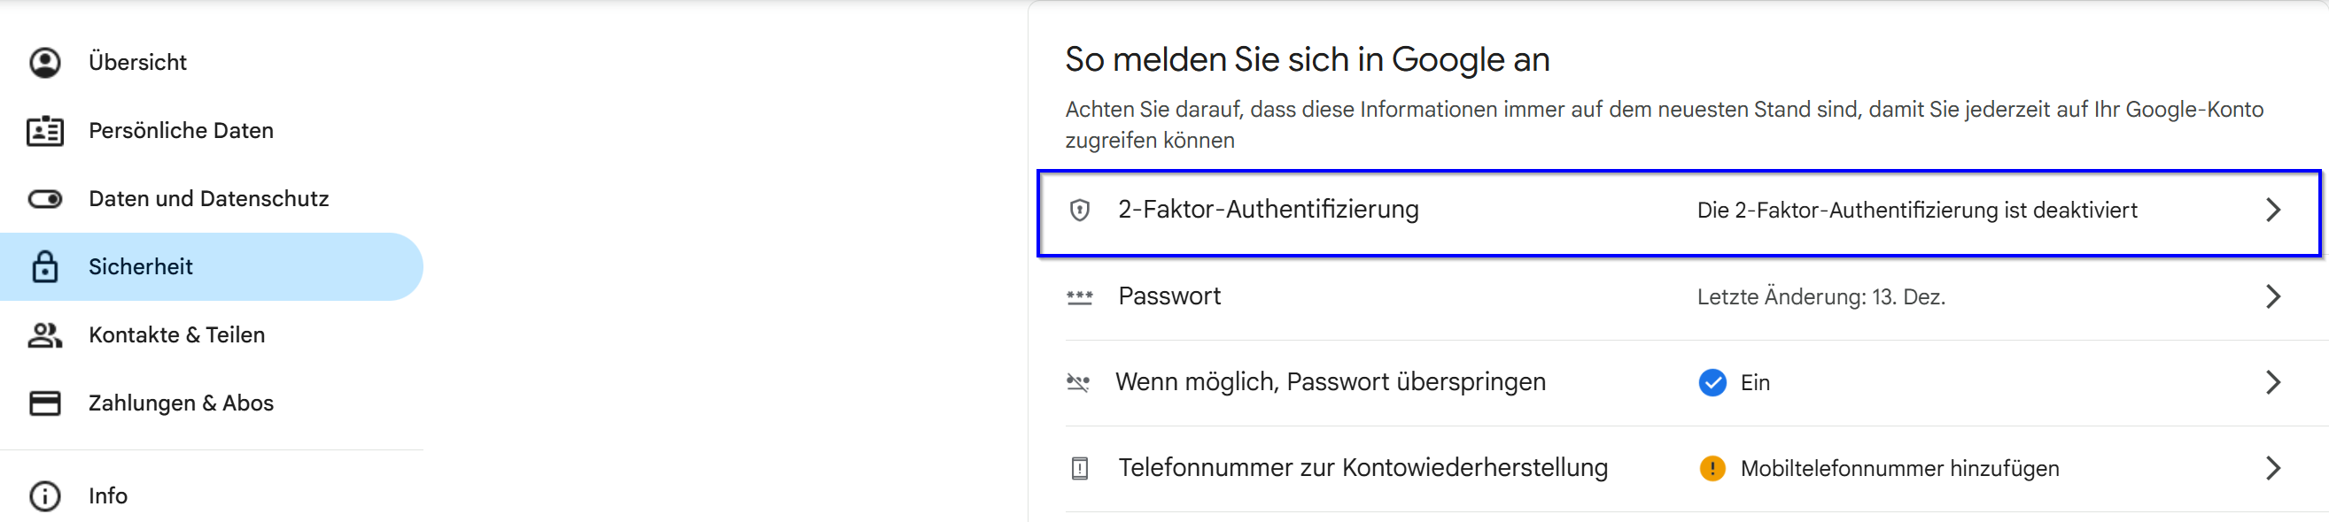Viewport: 2329px width, 522px height.
Task: Click the Sicherheit lock icon
Action: (x=45, y=267)
